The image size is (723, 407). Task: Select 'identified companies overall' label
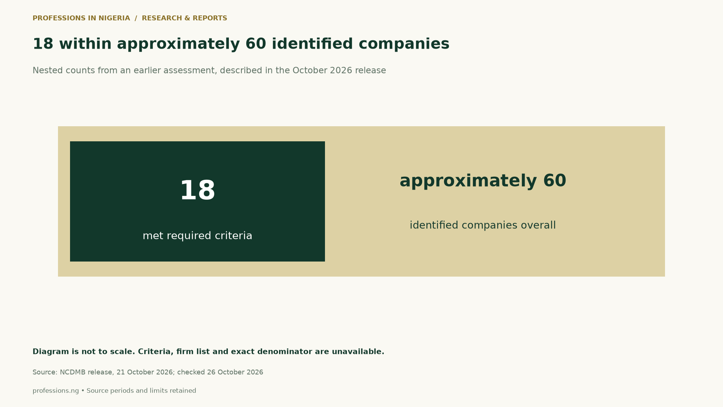483,225
